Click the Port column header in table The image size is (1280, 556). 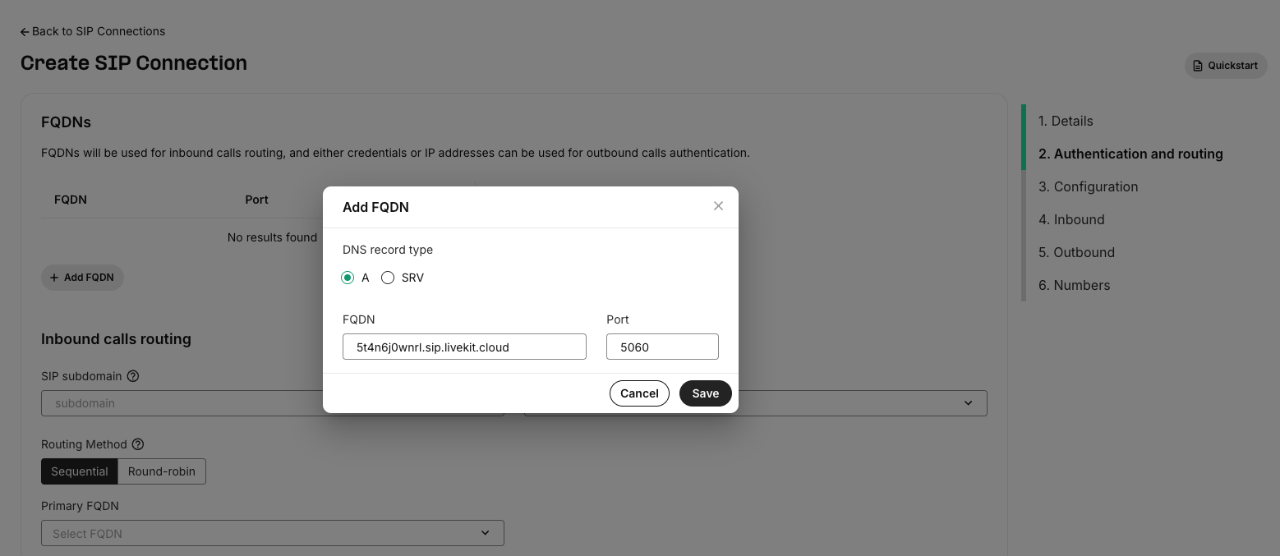coord(256,200)
